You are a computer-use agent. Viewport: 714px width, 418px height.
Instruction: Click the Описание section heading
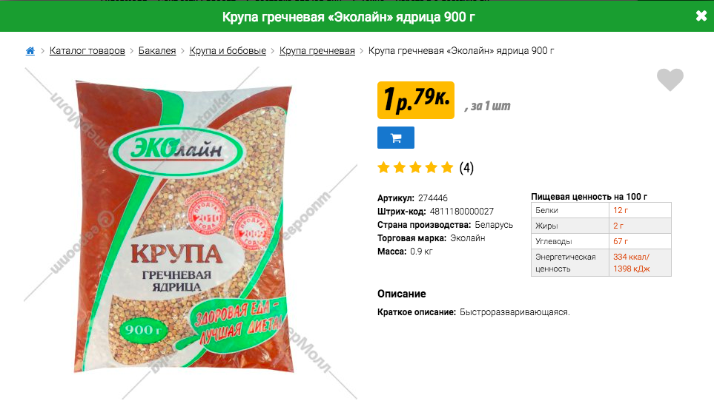point(401,294)
